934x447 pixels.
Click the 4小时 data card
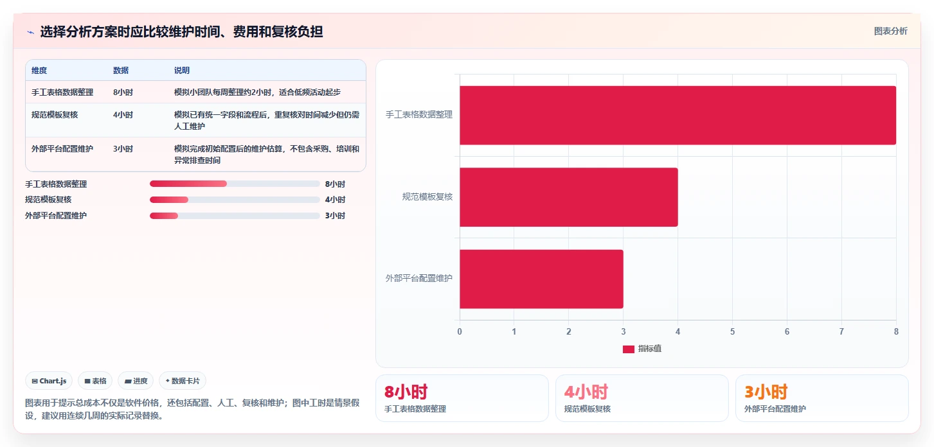(x=642, y=398)
